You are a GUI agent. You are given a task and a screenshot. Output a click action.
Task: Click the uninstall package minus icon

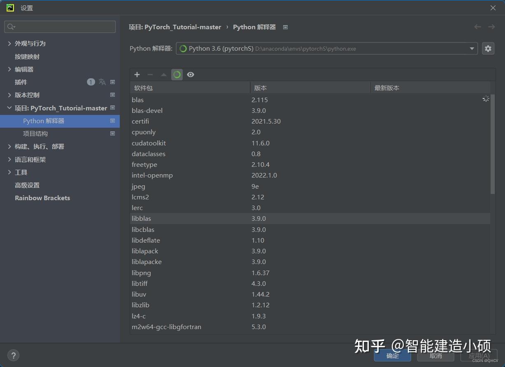(x=150, y=75)
